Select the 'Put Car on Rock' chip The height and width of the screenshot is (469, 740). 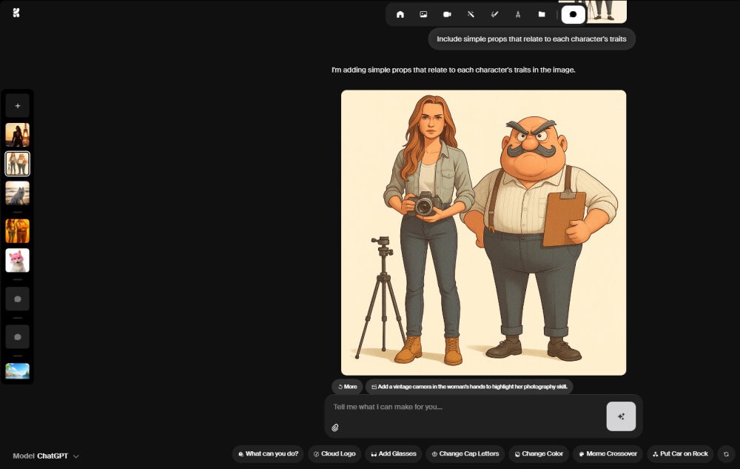(680, 454)
